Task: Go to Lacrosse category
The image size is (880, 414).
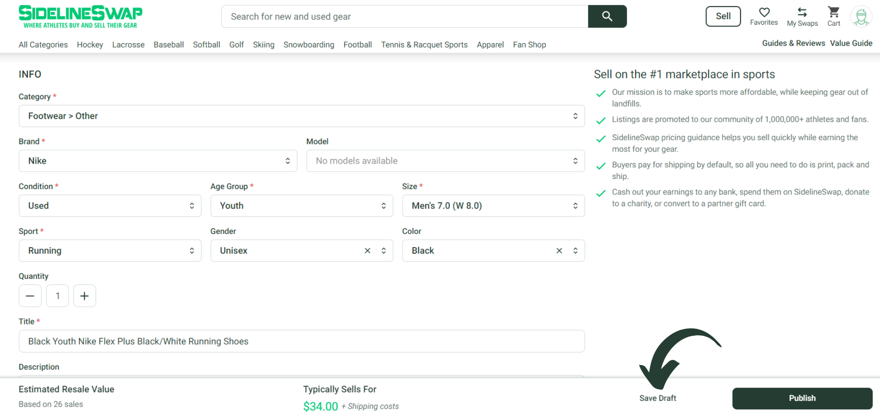Action: 128,45
